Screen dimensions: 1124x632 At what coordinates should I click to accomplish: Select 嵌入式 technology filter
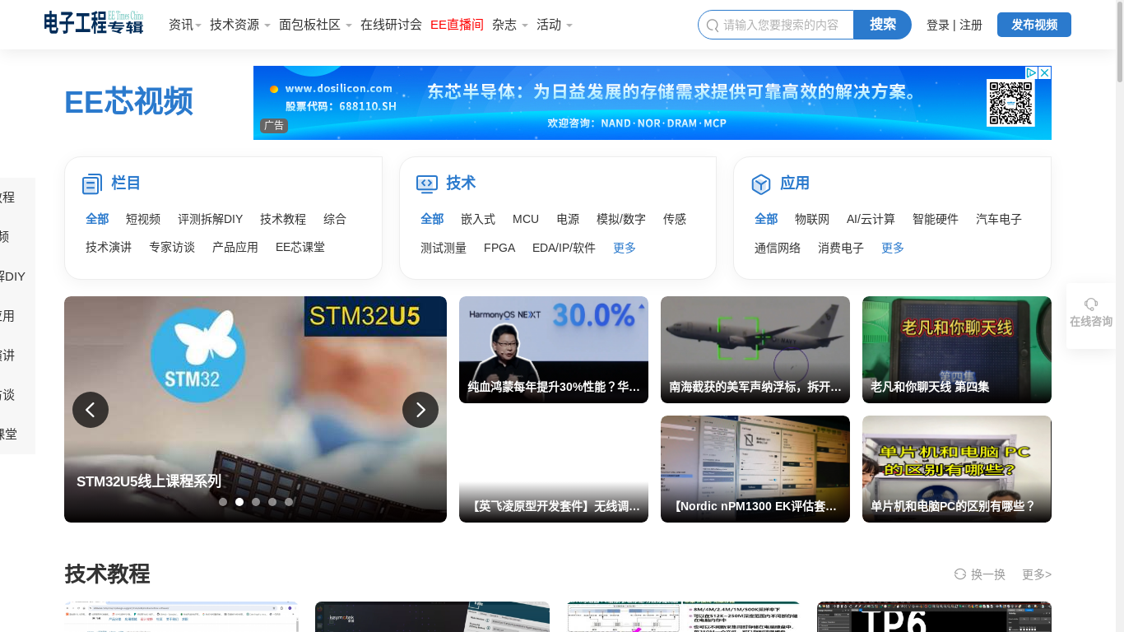pos(478,219)
